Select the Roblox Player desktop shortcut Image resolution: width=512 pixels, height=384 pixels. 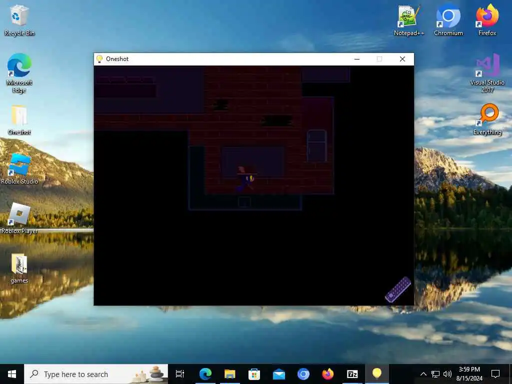click(19, 218)
